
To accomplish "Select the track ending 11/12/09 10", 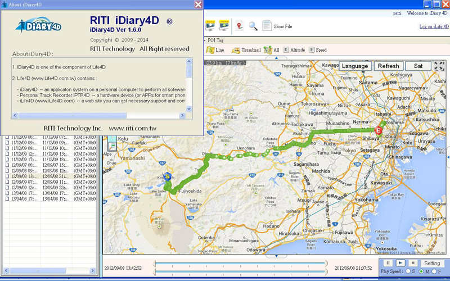I will [56, 148].
